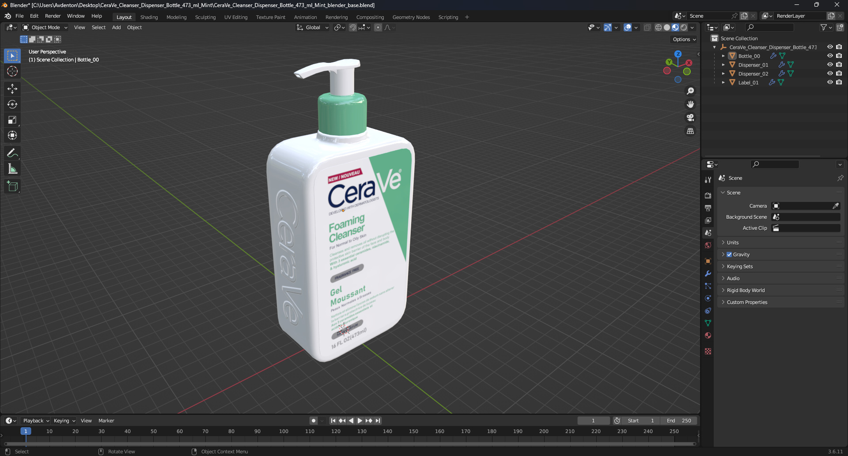This screenshot has height=456, width=848.
Task: Click the Z axis on navigation gizmo
Action: pos(678,54)
